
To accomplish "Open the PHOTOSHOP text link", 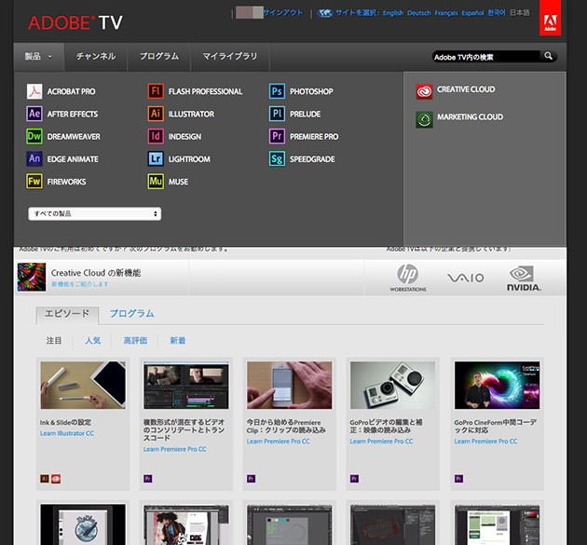I will (311, 91).
